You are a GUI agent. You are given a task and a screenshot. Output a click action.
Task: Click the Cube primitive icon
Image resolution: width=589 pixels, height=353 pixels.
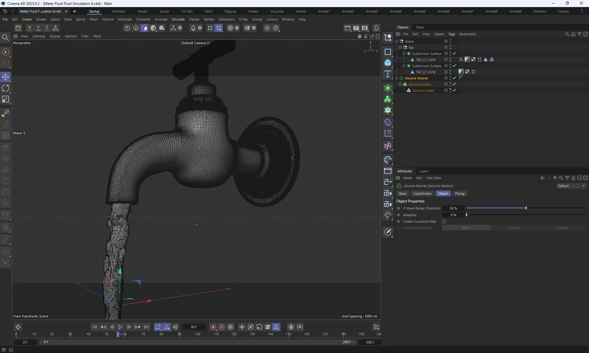(388, 63)
